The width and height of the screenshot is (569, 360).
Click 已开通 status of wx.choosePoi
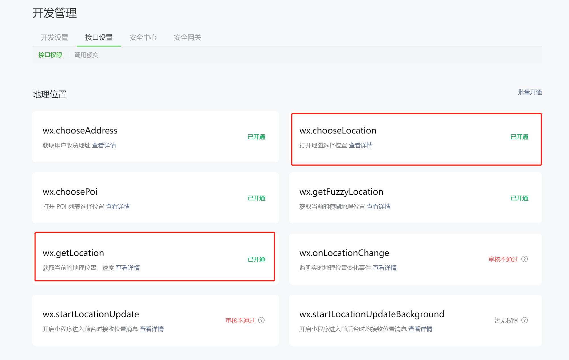[256, 198]
